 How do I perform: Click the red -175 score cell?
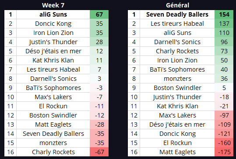(224, 152)
